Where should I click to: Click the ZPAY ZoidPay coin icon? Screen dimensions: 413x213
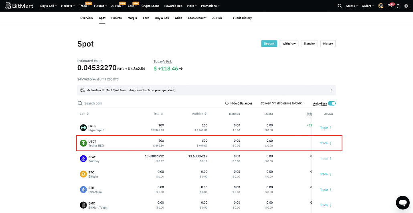[x=83, y=159]
